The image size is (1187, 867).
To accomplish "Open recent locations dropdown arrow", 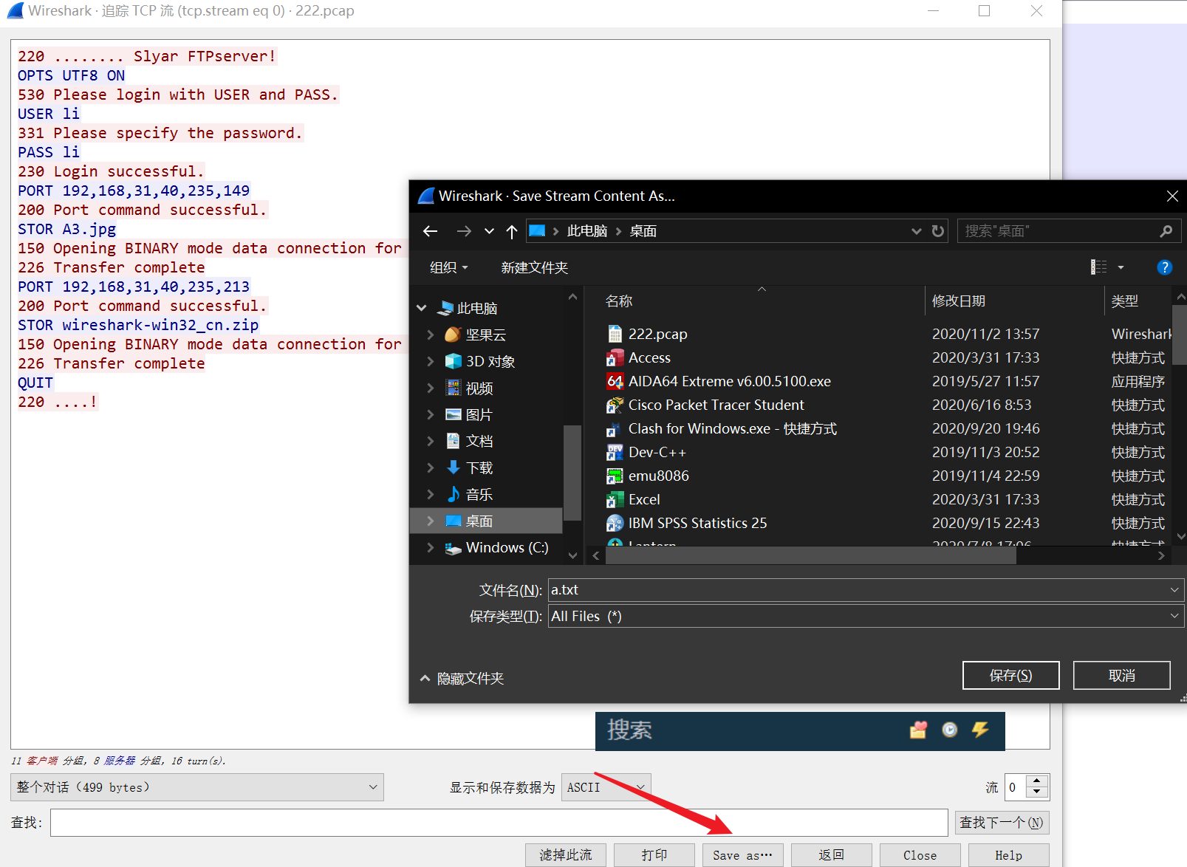I will [x=489, y=231].
